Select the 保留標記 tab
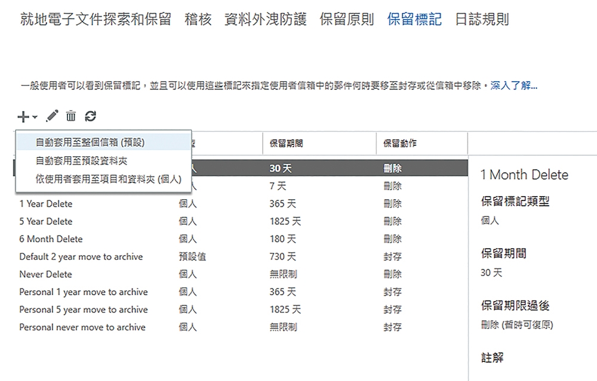The image size is (597, 381). [x=414, y=19]
